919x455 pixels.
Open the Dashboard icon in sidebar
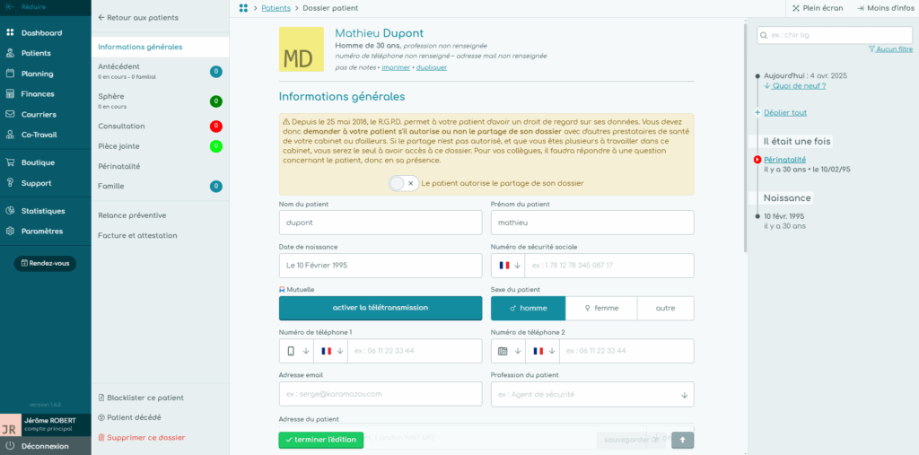(x=11, y=33)
